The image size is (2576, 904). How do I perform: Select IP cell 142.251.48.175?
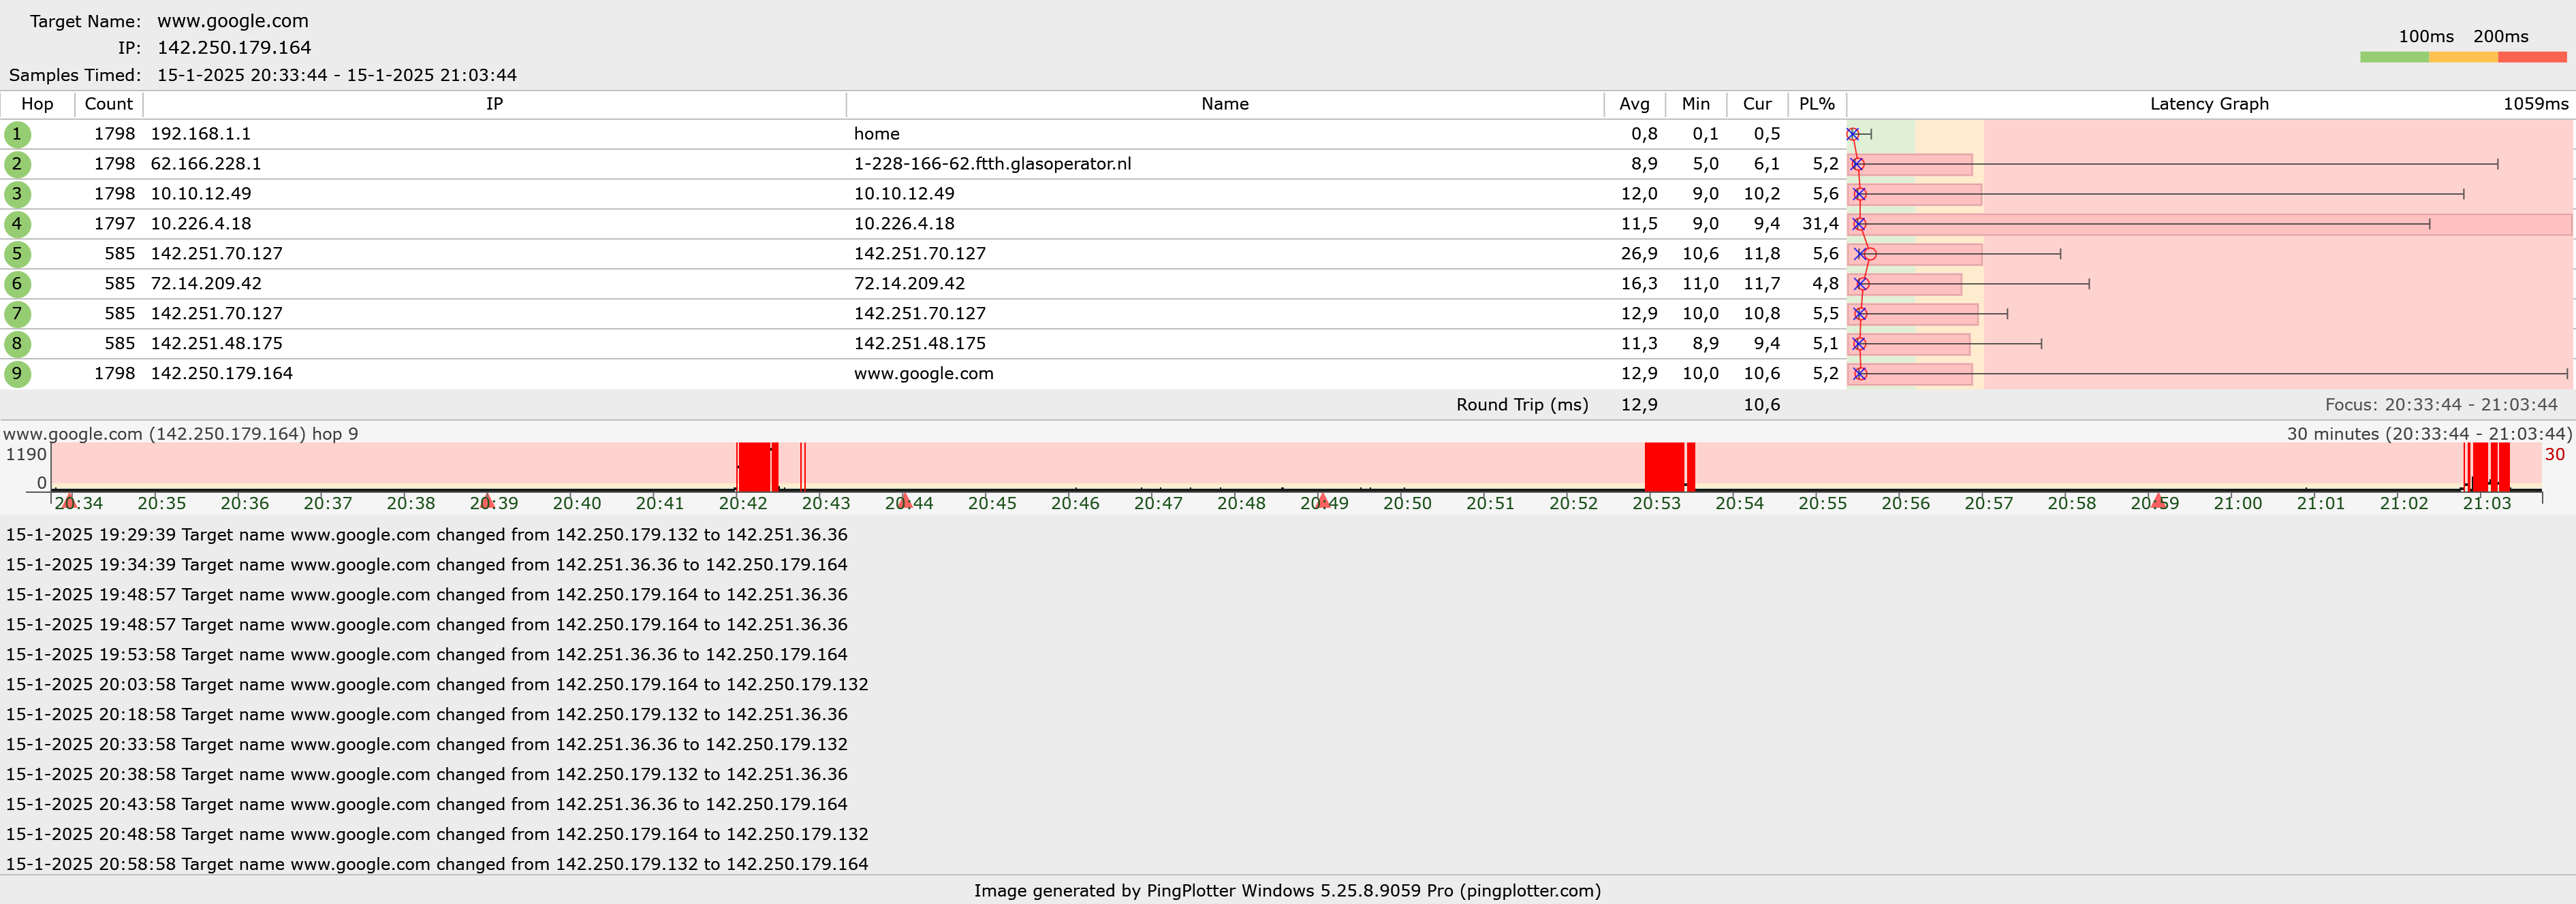(217, 344)
